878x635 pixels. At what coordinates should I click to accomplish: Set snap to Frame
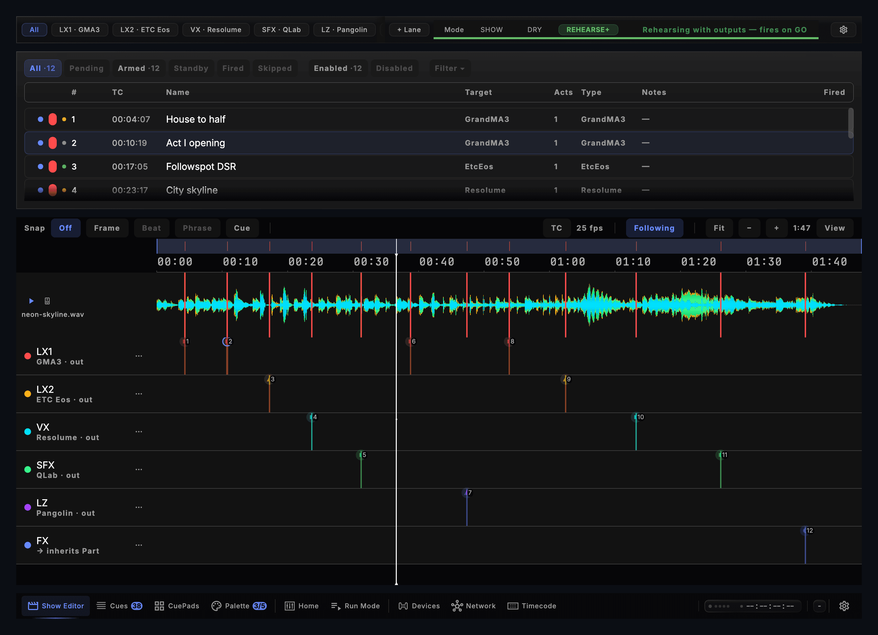107,228
